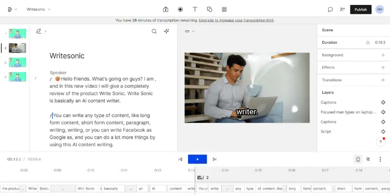
Task: Open the writing mode pen dropdown
Action: click(41, 31)
